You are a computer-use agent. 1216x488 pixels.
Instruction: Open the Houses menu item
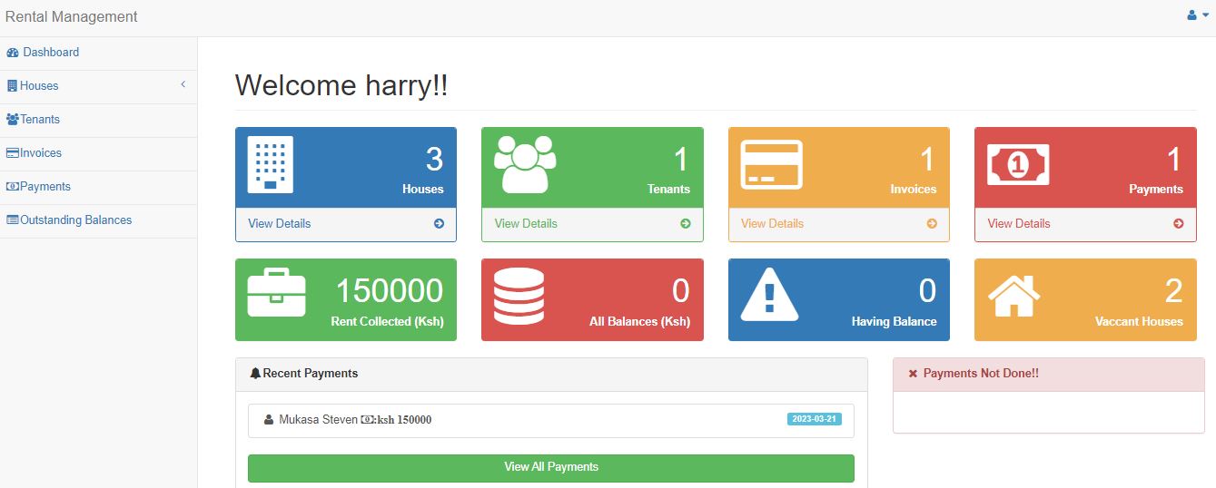pos(98,86)
